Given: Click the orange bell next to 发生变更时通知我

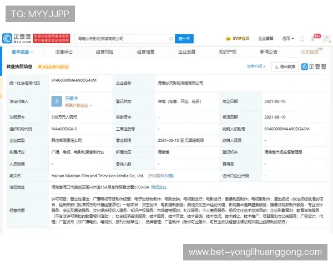Looking at the screenshot, I should (39, 67).
